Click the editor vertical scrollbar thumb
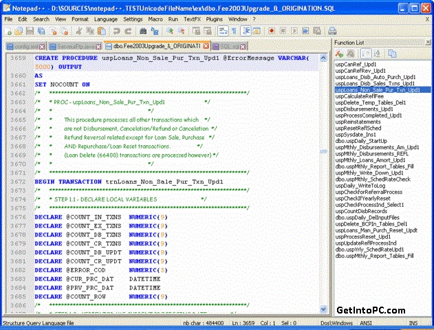The height and width of the screenshot is (330, 434). 323,151
